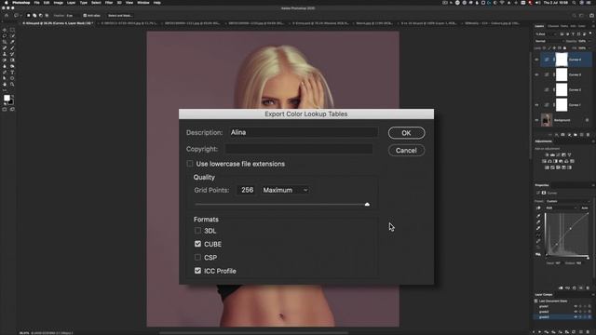The image size is (596, 335).
Task: Toggle Use lowercase file extensions checkbox
Action: [190, 164]
